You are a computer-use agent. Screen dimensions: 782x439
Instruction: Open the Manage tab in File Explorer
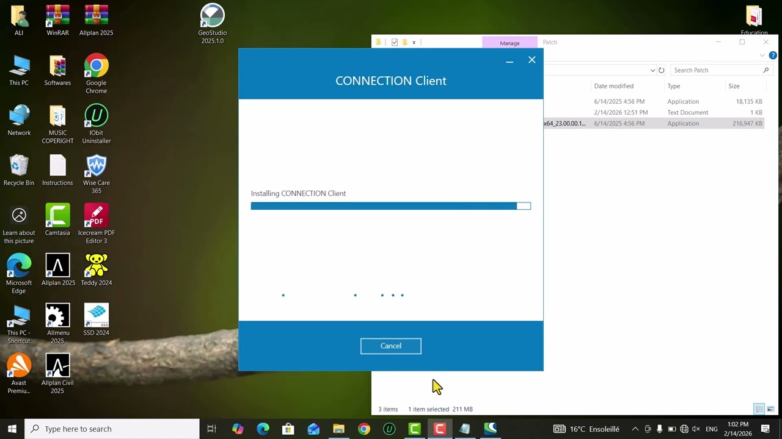[x=510, y=43]
